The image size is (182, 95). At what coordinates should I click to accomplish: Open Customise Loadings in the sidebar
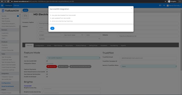(x=8, y=70)
